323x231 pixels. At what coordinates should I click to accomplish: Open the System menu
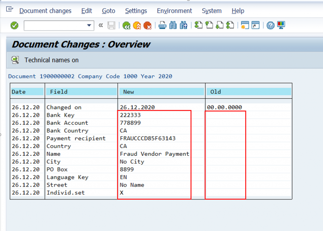212,11
